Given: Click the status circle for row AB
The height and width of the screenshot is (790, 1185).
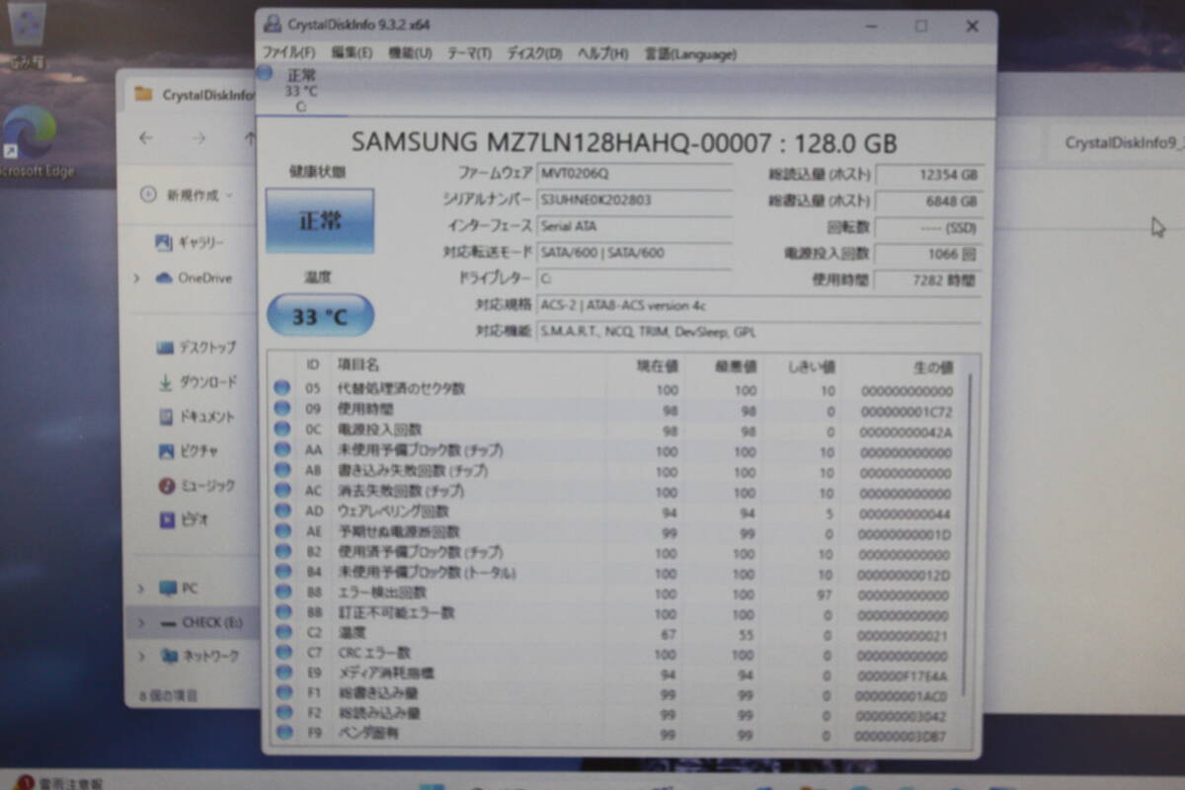Looking at the screenshot, I should pos(282,470).
